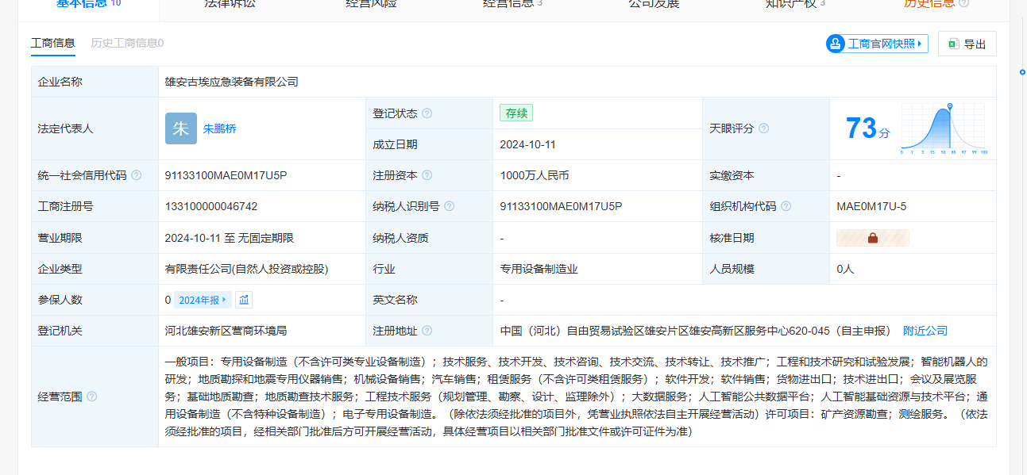Open the 经营风险 top tab
The width and height of the screenshot is (1027, 475).
click(371, 4)
